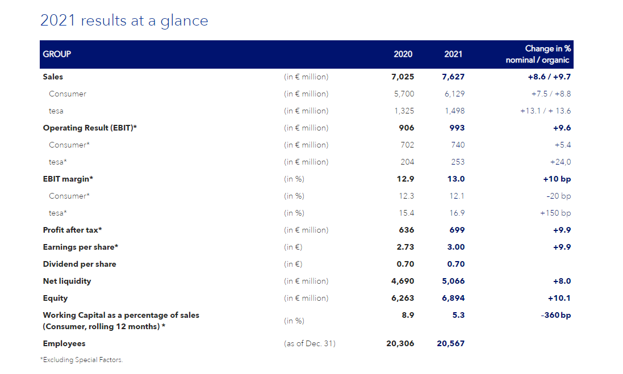
Task: Select Sales 2020 value 7,025
Action: coord(403,77)
